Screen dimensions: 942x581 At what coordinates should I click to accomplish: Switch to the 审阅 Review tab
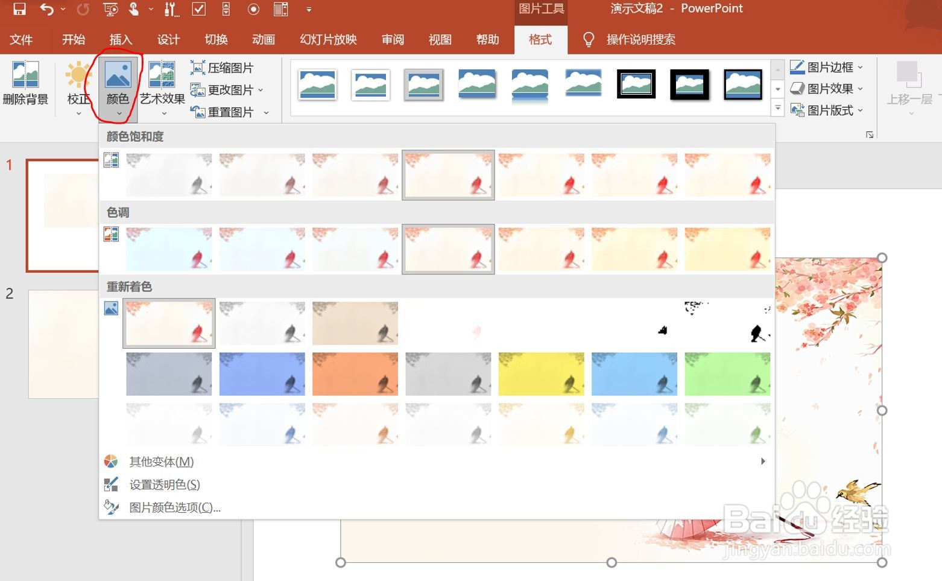pos(393,40)
